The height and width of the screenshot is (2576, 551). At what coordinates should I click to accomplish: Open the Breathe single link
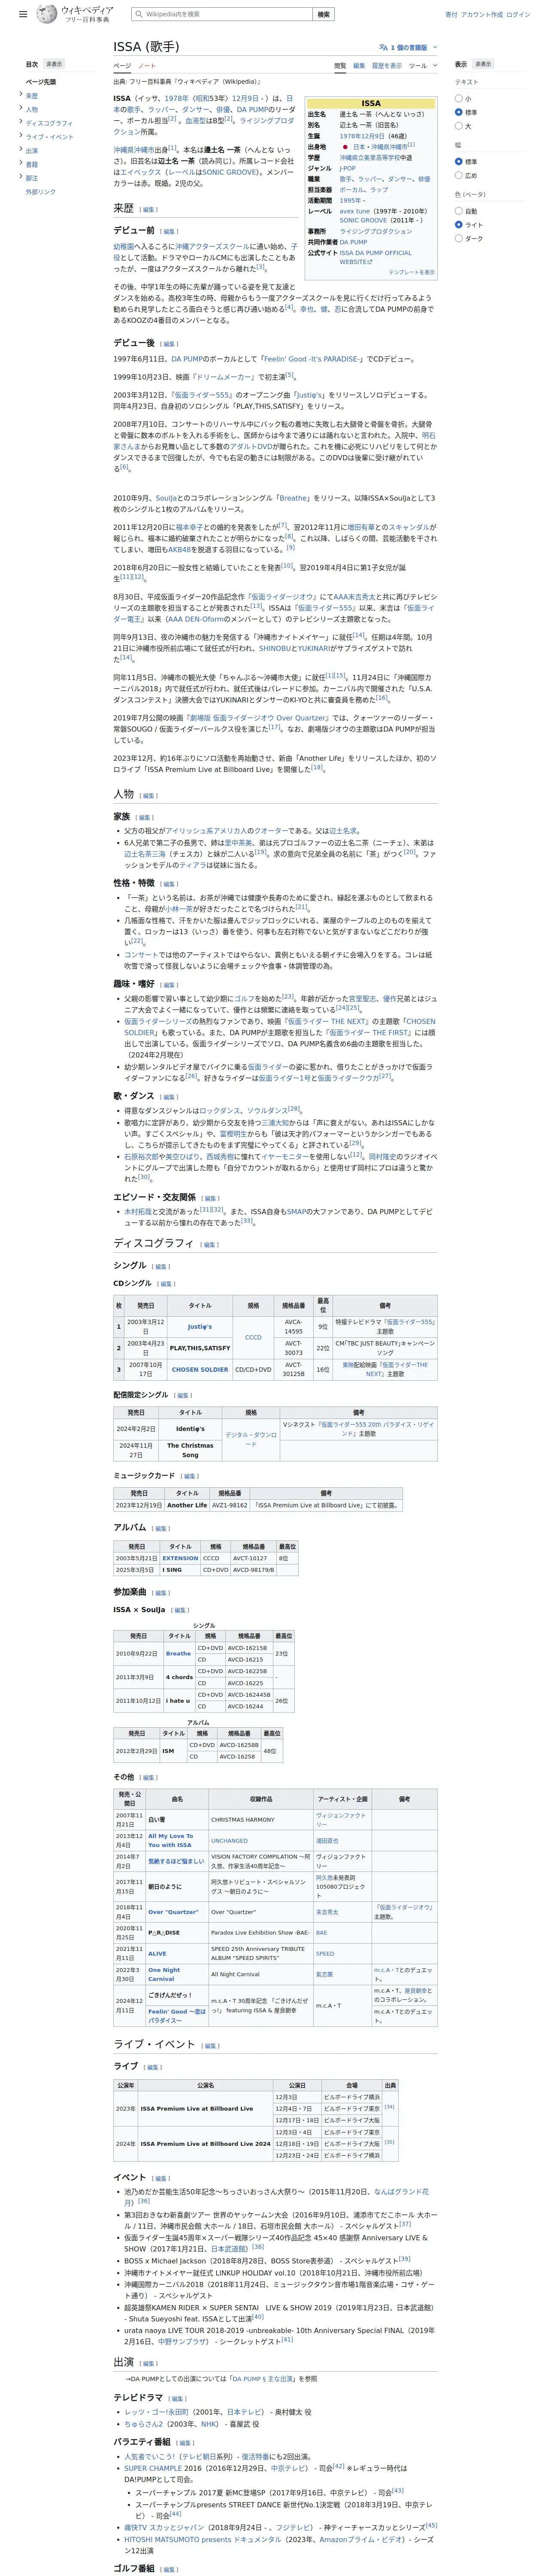pos(178,1653)
